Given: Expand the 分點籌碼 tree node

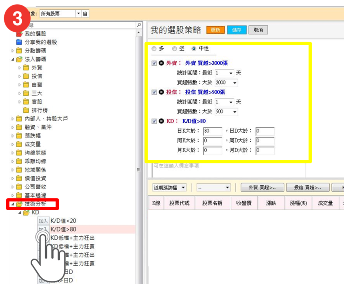Looking at the screenshot, I should point(13,50).
